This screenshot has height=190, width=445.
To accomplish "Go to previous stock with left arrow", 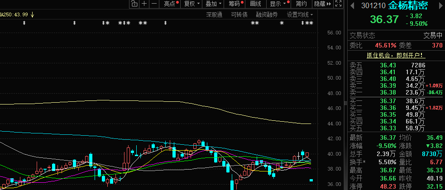I will coord(352,5).
